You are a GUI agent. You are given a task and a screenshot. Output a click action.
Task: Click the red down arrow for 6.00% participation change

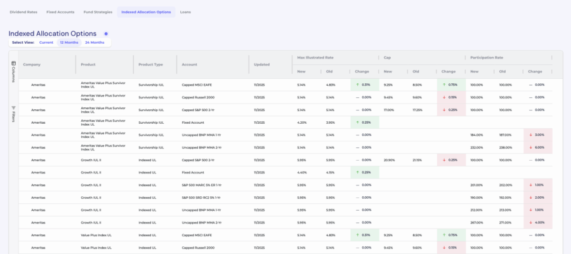532,147
